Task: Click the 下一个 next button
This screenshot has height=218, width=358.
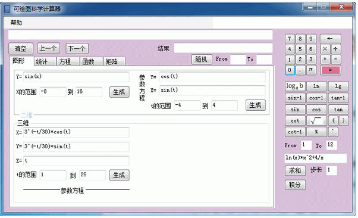Action: pos(77,48)
